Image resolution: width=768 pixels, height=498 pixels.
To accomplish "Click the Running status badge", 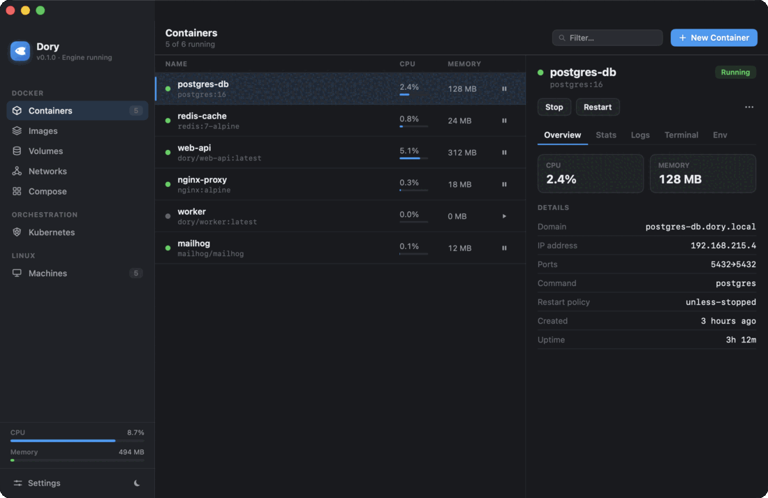I will [x=735, y=72].
